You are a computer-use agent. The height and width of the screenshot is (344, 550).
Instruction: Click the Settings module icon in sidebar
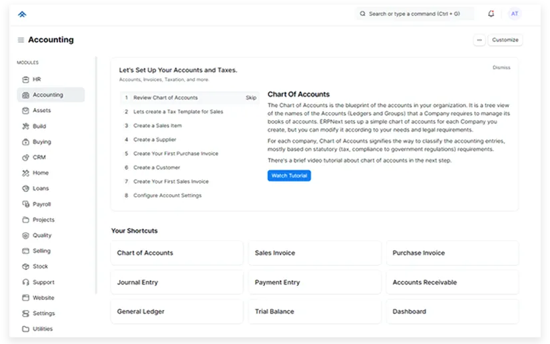pyautogui.click(x=25, y=313)
